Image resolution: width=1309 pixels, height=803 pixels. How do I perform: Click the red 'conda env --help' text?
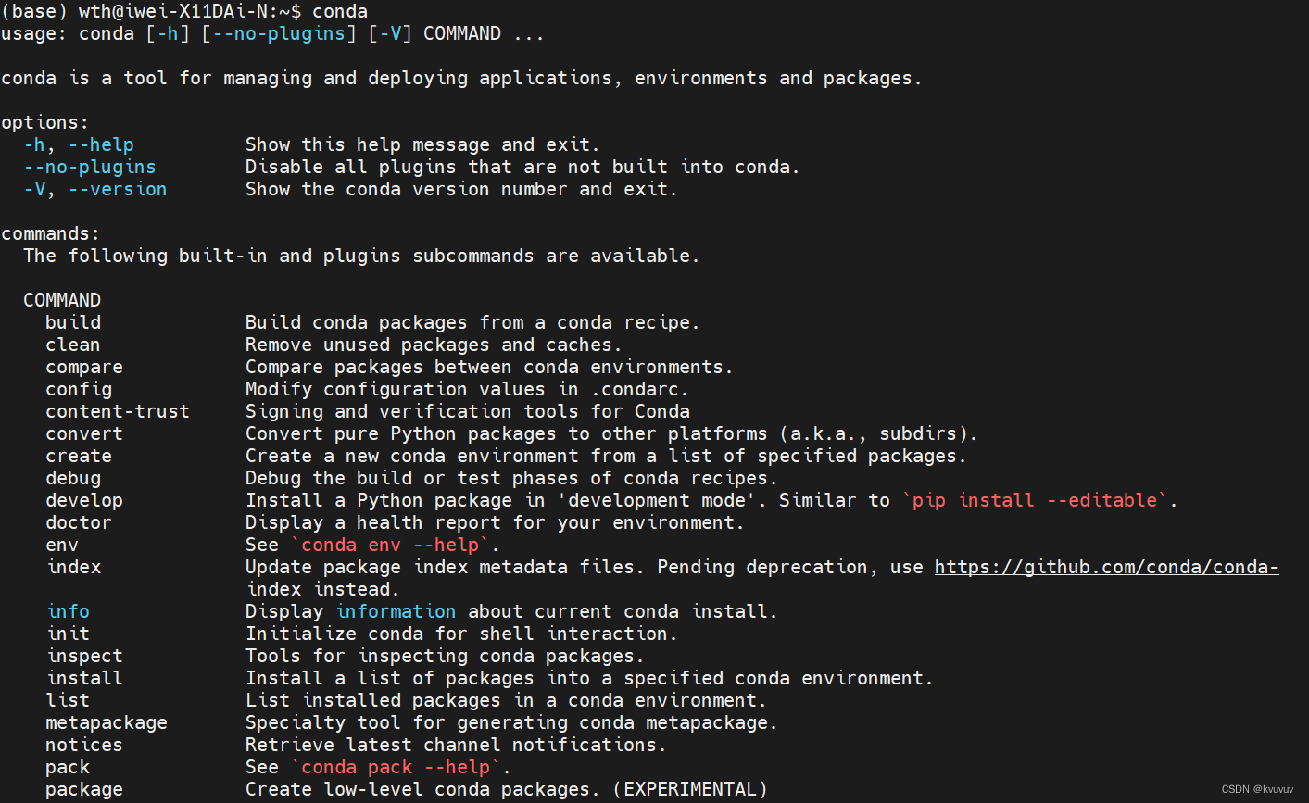(390, 546)
